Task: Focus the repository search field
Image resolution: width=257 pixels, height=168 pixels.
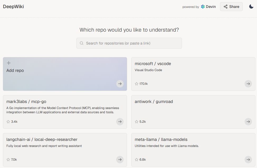Action: click(129, 43)
